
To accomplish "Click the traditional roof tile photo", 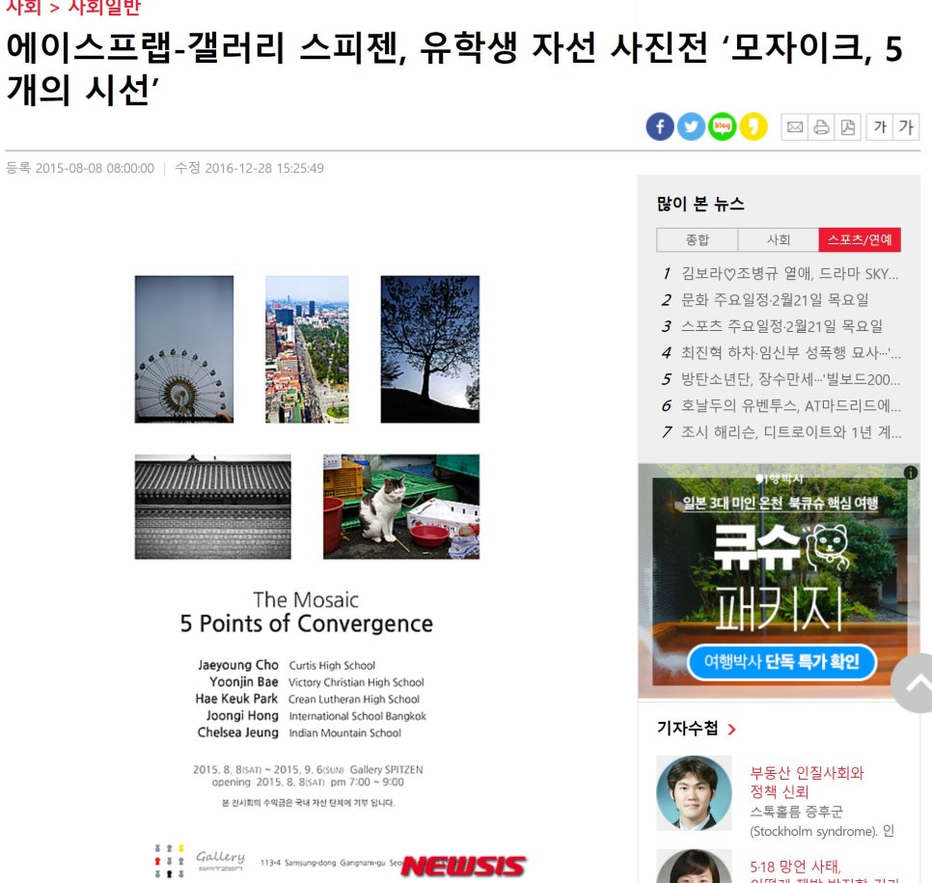I will point(213,507).
